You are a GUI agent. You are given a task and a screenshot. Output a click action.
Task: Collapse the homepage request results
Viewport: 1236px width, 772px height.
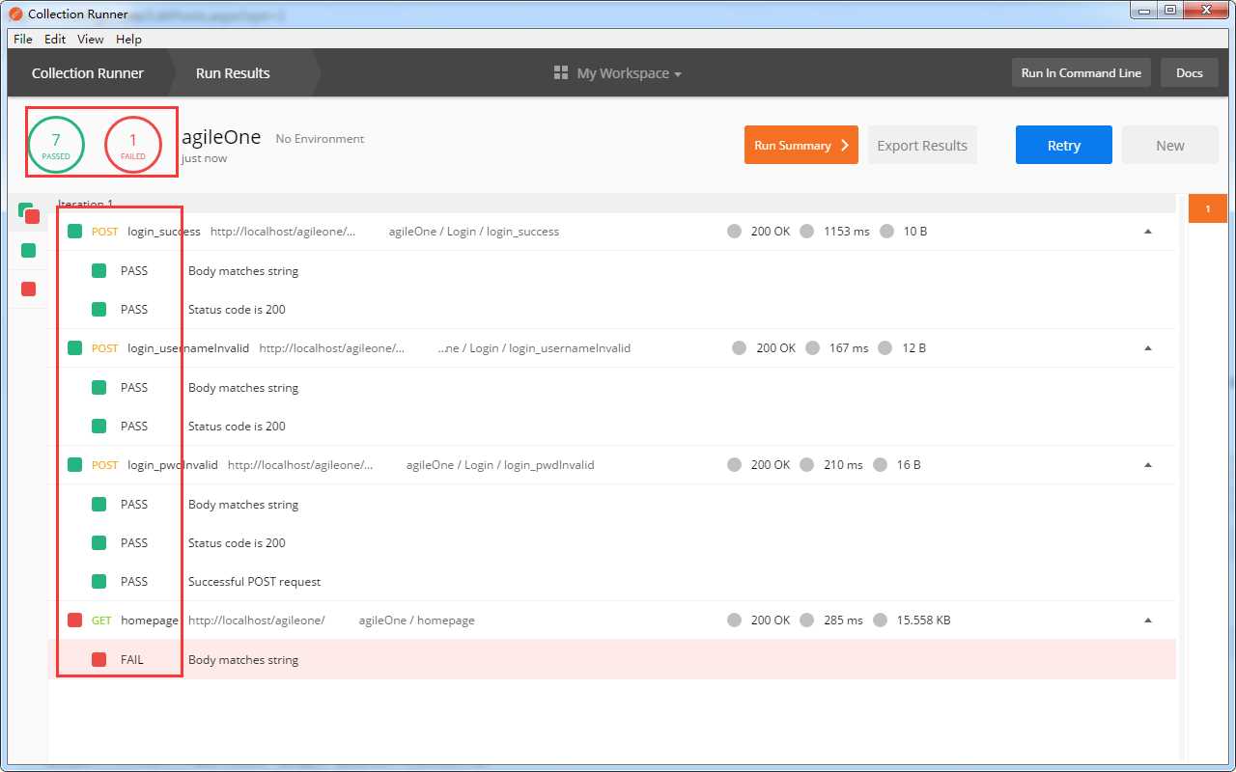[x=1147, y=620]
